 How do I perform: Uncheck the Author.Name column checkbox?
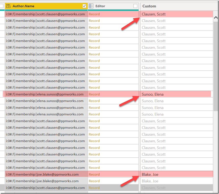click(84, 6)
